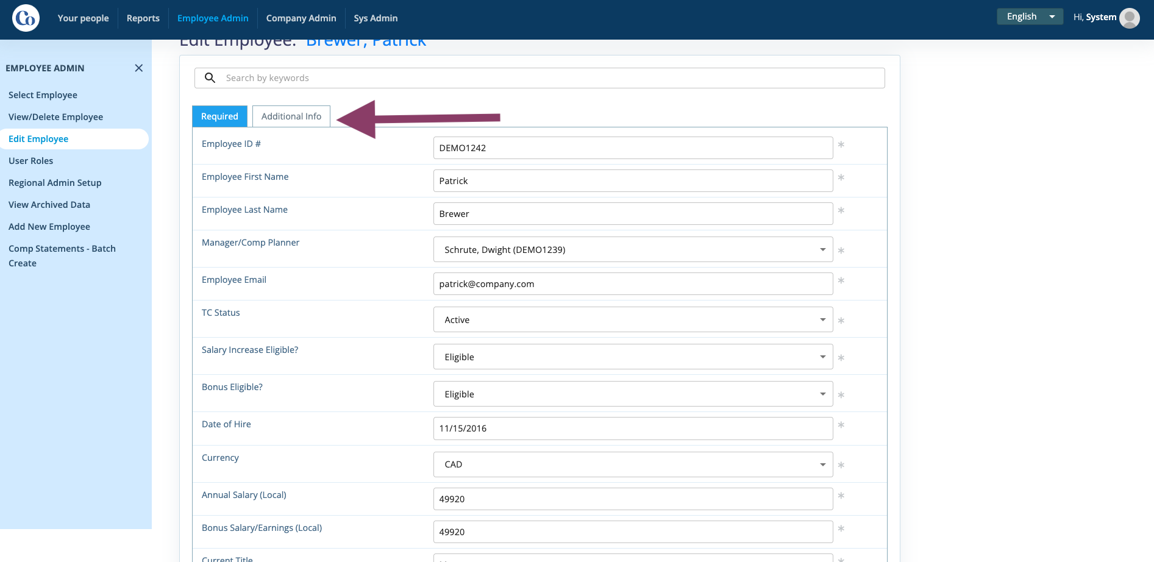The height and width of the screenshot is (562, 1154).
Task: Expand the TC Status dropdown
Action: (633, 319)
